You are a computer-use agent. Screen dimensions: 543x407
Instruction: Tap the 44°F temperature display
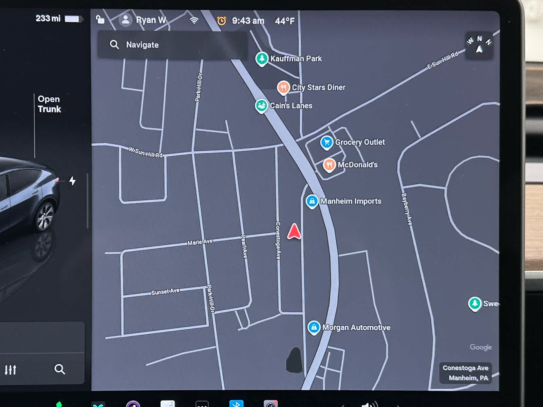pos(284,21)
